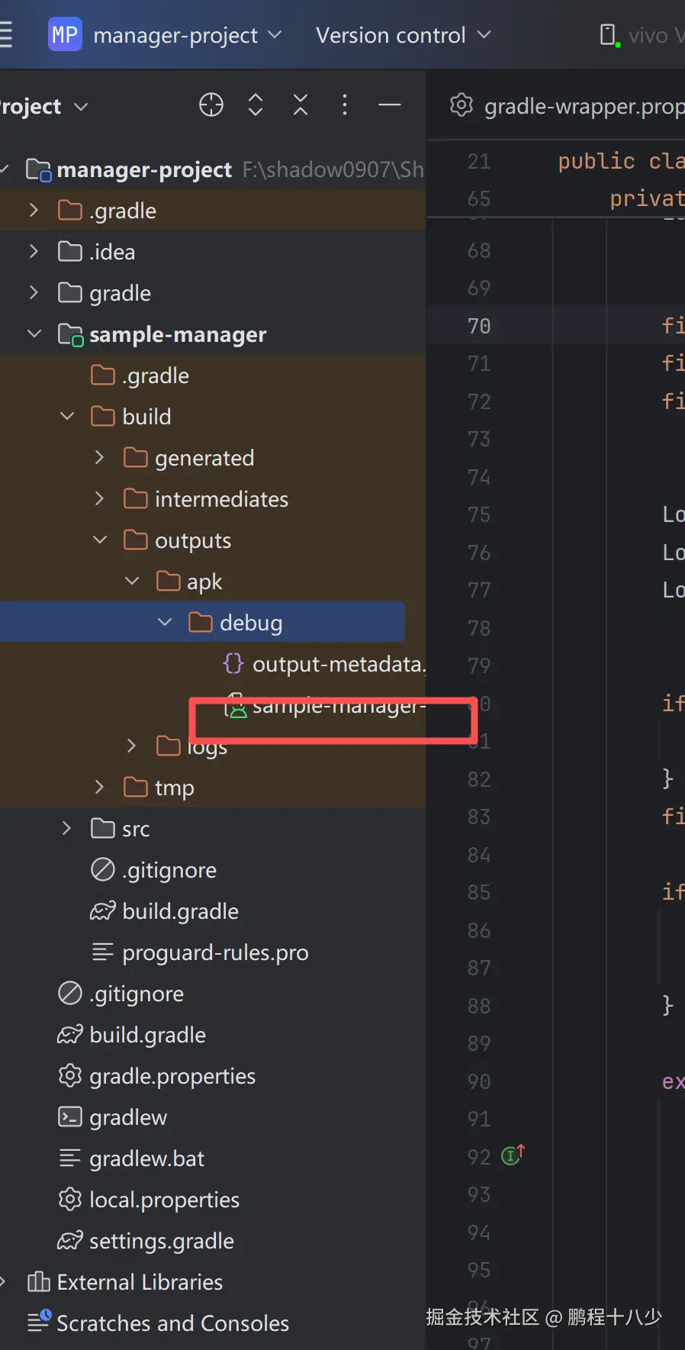685x1350 pixels.
Task: Hide the Project tool window
Action: (x=389, y=105)
